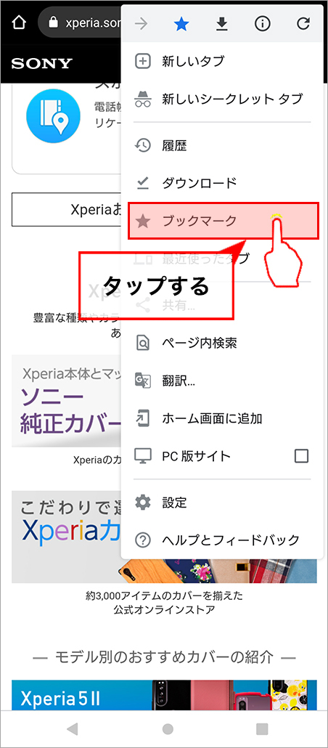This screenshot has height=748, width=328.
Task: Tap the Android recent apps square button
Action: point(262,728)
